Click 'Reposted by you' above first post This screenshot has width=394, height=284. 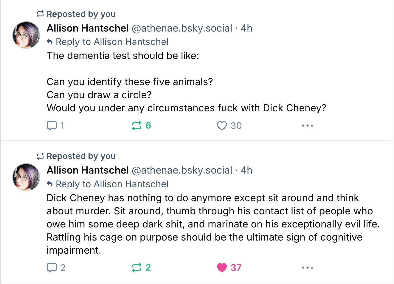pos(81,14)
